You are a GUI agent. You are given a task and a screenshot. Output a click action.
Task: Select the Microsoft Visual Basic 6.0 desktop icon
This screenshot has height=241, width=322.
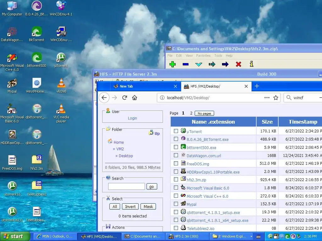(12, 113)
